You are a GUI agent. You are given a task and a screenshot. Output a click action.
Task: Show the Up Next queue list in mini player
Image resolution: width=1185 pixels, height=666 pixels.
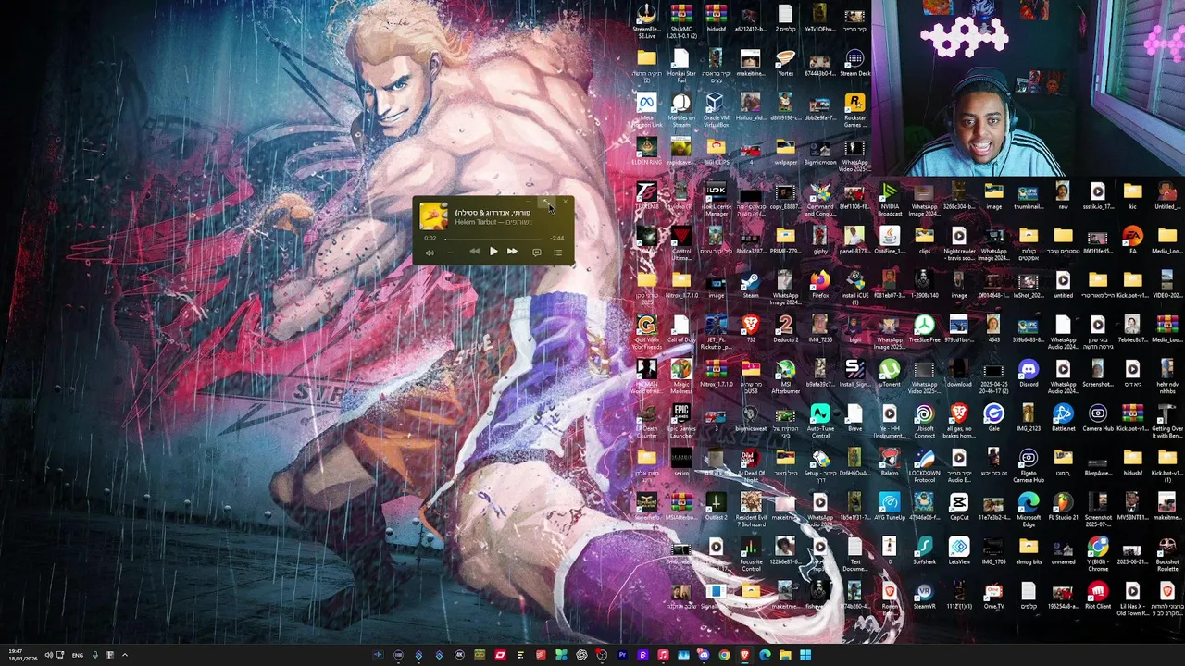coord(558,253)
